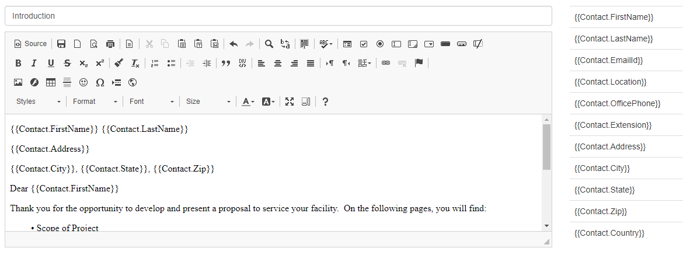Choose {{Contact.OfficePhone}} in the placeholder list
Viewport: 697px width, 255px height.
pos(626,103)
